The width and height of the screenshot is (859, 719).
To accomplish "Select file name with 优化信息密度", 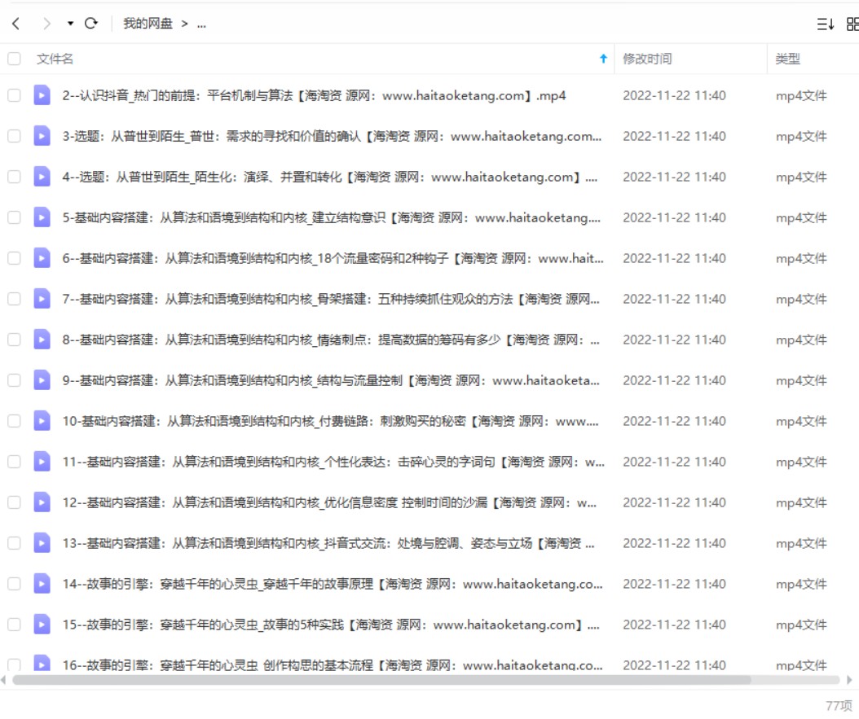I will click(x=329, y=502).
